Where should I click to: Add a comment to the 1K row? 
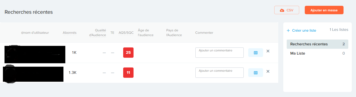tap(219, 52)
